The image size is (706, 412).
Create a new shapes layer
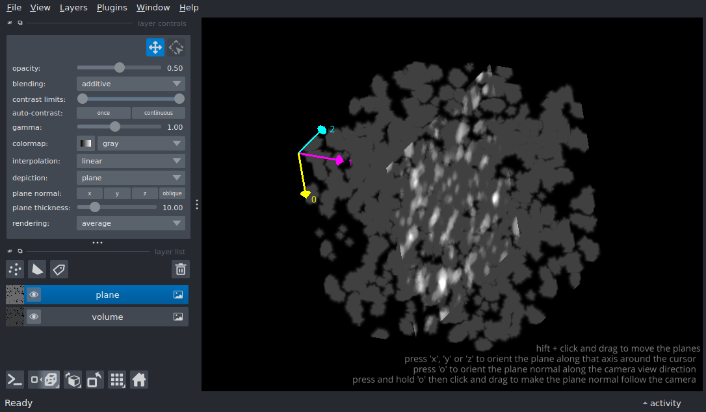tap(37, 269)
